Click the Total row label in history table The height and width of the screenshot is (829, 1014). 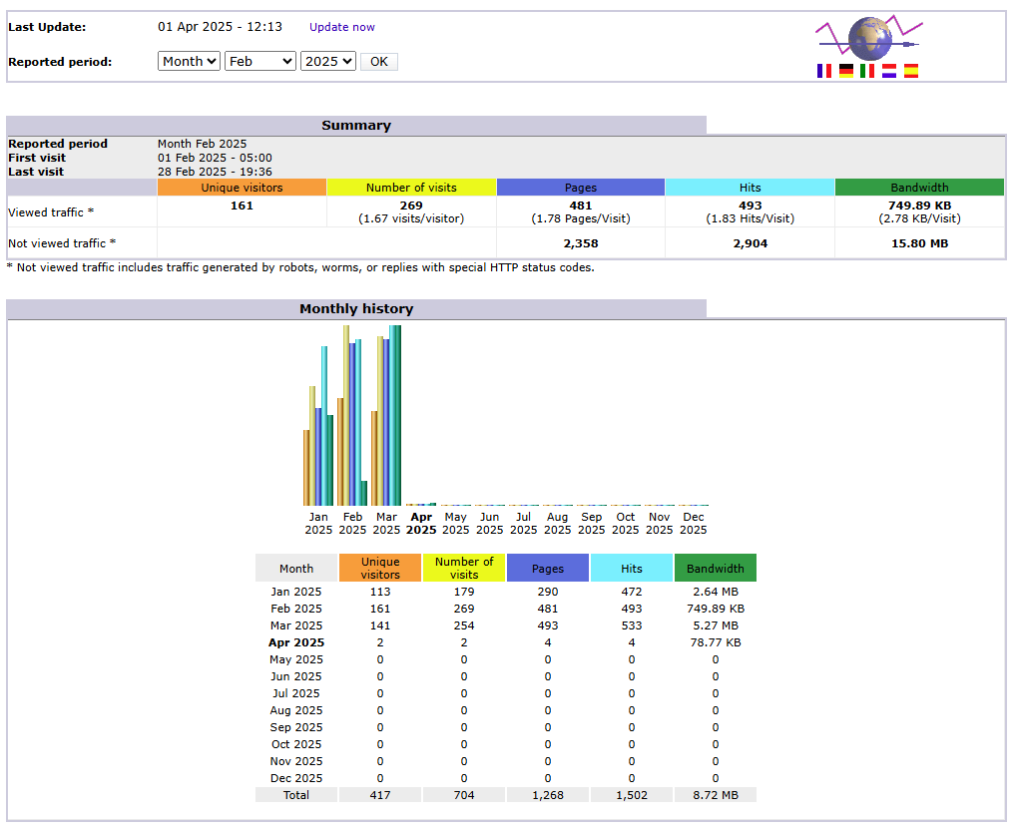[295, 795]
